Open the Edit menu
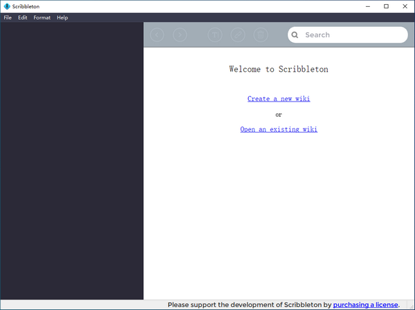This screenshot has height=310, width=415. (23, 17)
